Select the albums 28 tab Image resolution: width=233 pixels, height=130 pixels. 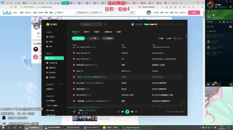click(97, 32)
